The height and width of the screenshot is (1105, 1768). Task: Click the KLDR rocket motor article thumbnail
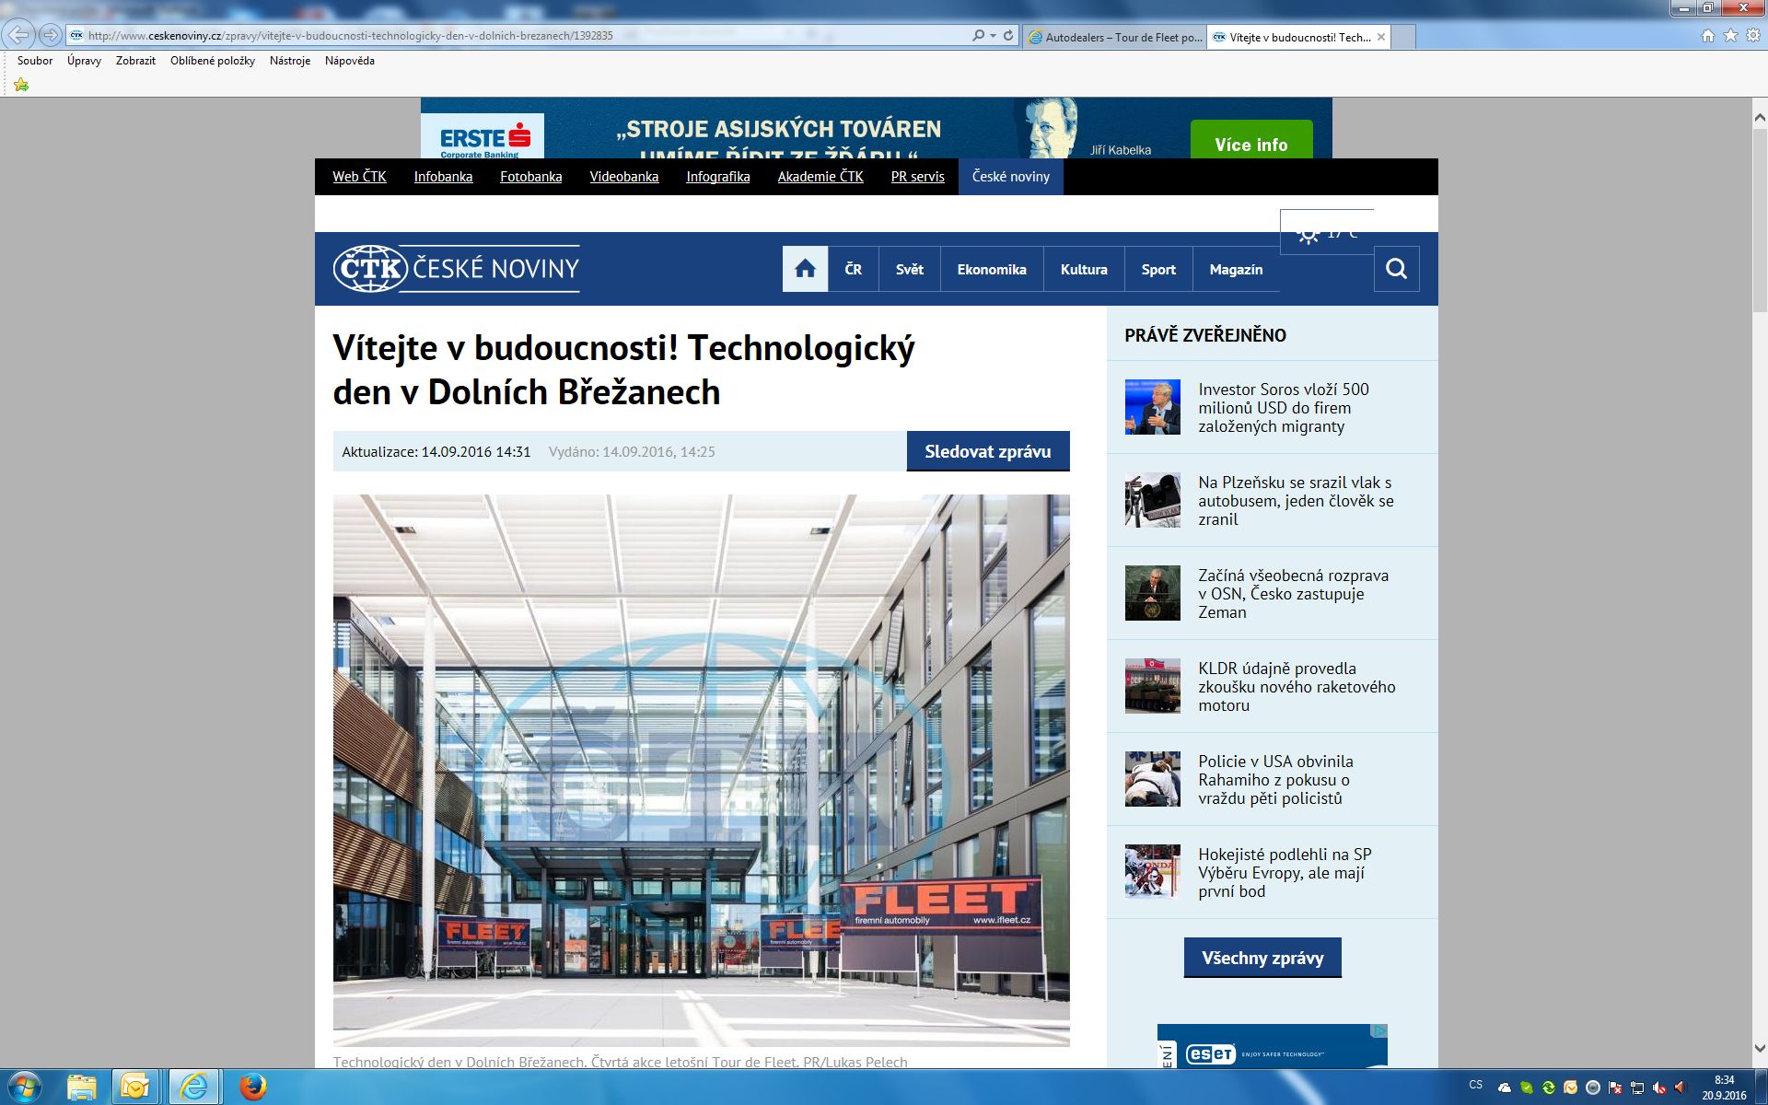[1152, 686]
